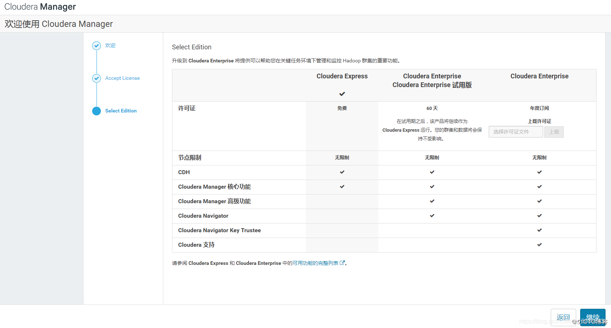Click the CDH row label
Image resolution: width=611 pixels, height=328 pixels.
pos(184,172)
